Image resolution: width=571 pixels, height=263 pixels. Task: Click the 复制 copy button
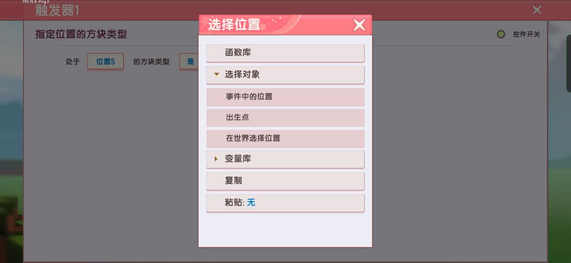pos(285,181)
